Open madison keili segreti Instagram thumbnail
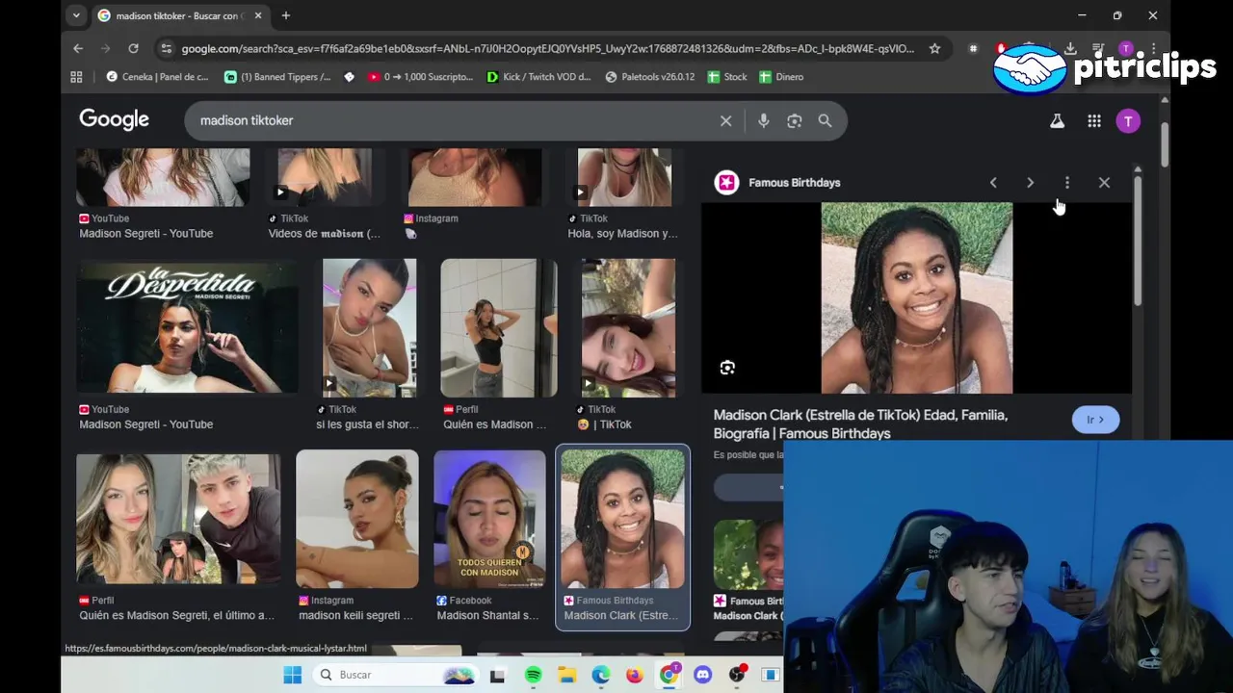The width and height of the screenshot is (1233, 693). coord(357,519)
